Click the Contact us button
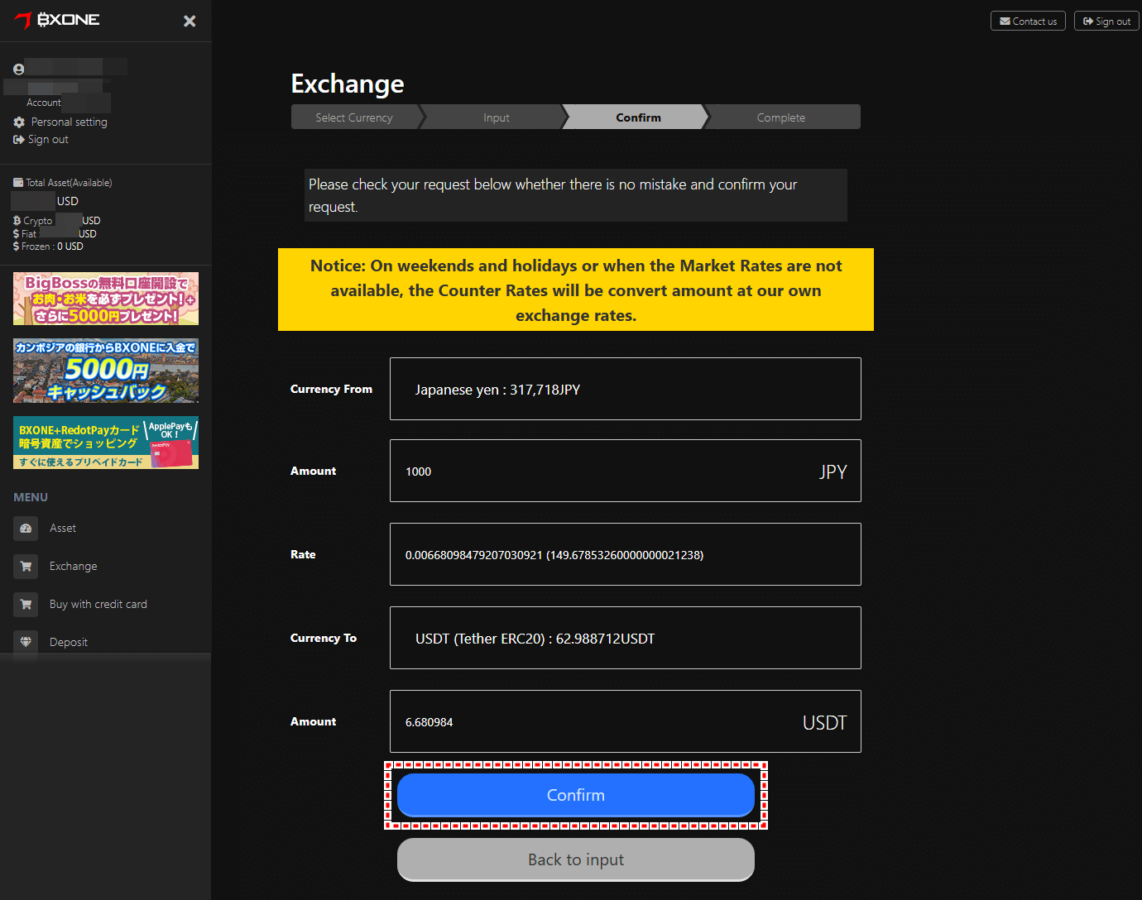 (1028, 21)
